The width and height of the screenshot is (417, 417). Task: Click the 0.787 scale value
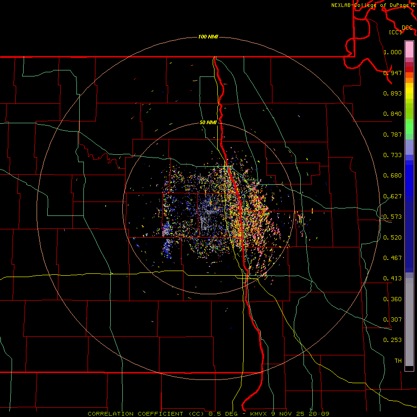click(x=392, y=134)
